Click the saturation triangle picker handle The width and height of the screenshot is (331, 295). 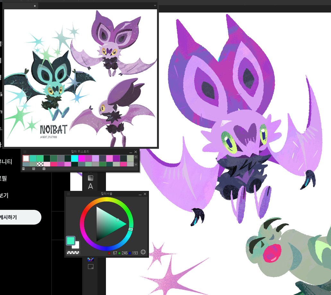[x=118, y=220]
